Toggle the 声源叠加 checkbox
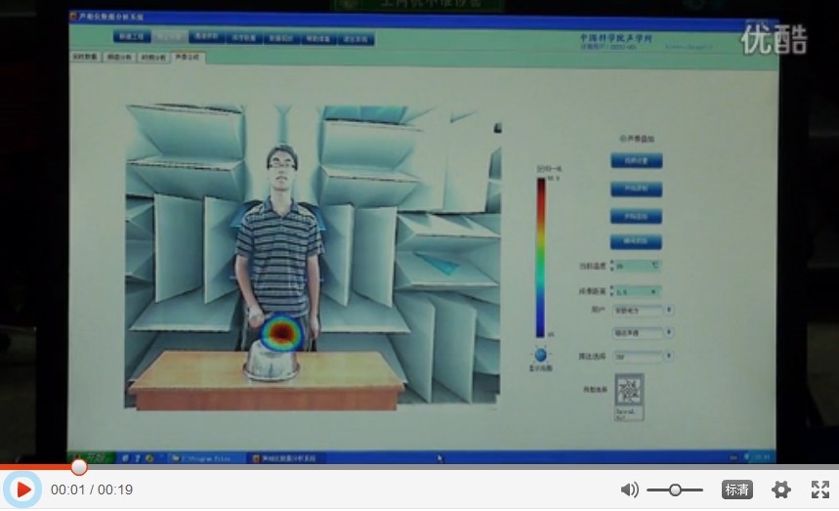Screen dimensions: 839x511 [x=622, y=139]
